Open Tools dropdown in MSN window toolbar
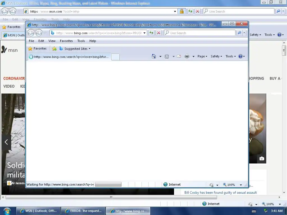Image resolution: width=287 pixels, height=215 pixels. [269, 35]
